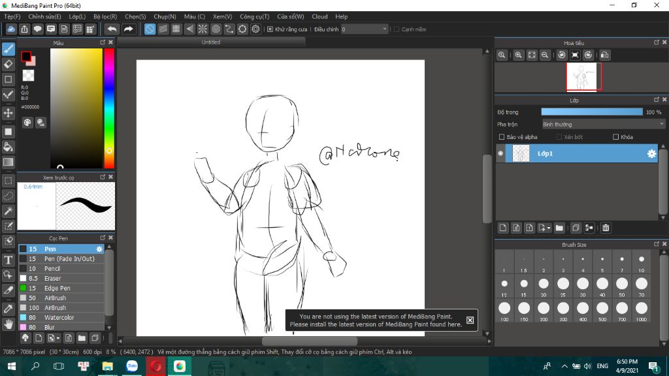Image resolution: width=669 pixels, height=376 pixels.
Task: Select the Magic Wand tool
Action: pos(8,211)
